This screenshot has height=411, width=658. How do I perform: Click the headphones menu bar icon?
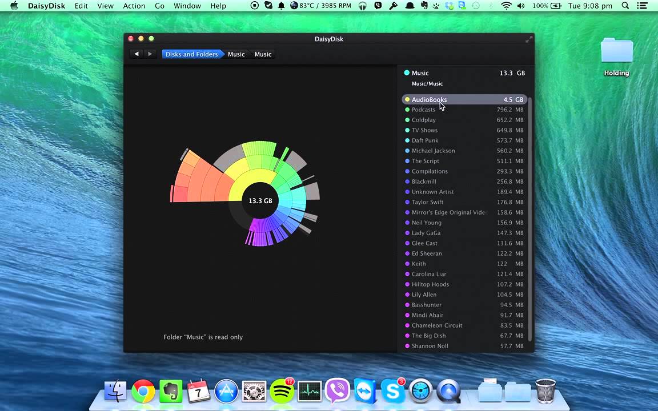pyautogui.click(x=363, y=6)
